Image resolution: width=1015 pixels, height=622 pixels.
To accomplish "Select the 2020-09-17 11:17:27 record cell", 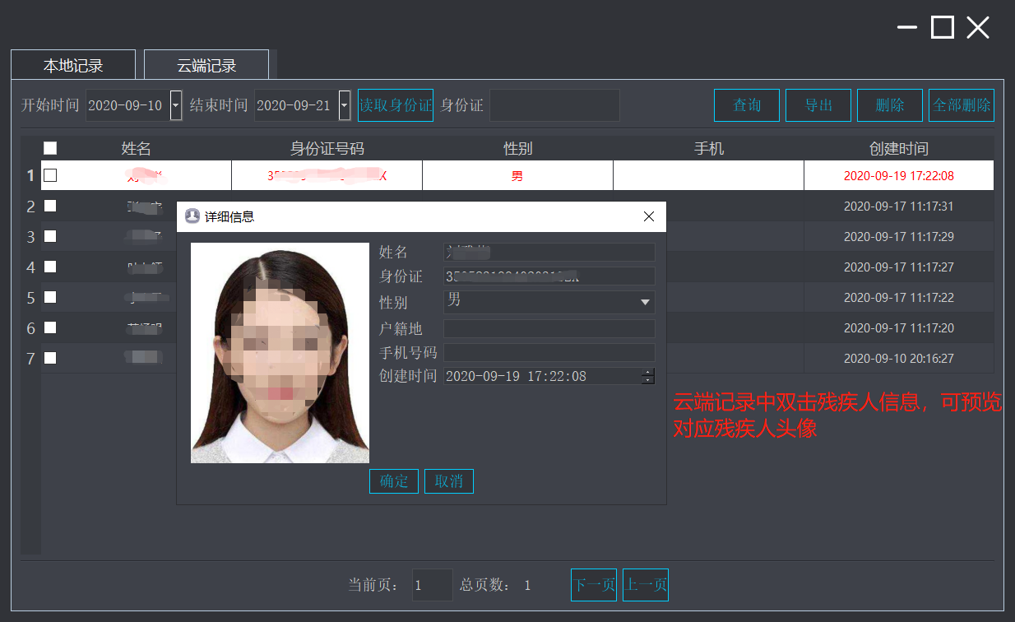I will (899, 267).
